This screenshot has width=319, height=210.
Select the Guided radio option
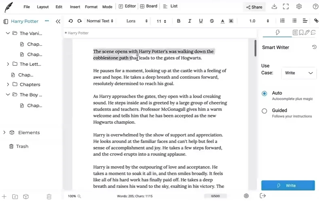264,111
